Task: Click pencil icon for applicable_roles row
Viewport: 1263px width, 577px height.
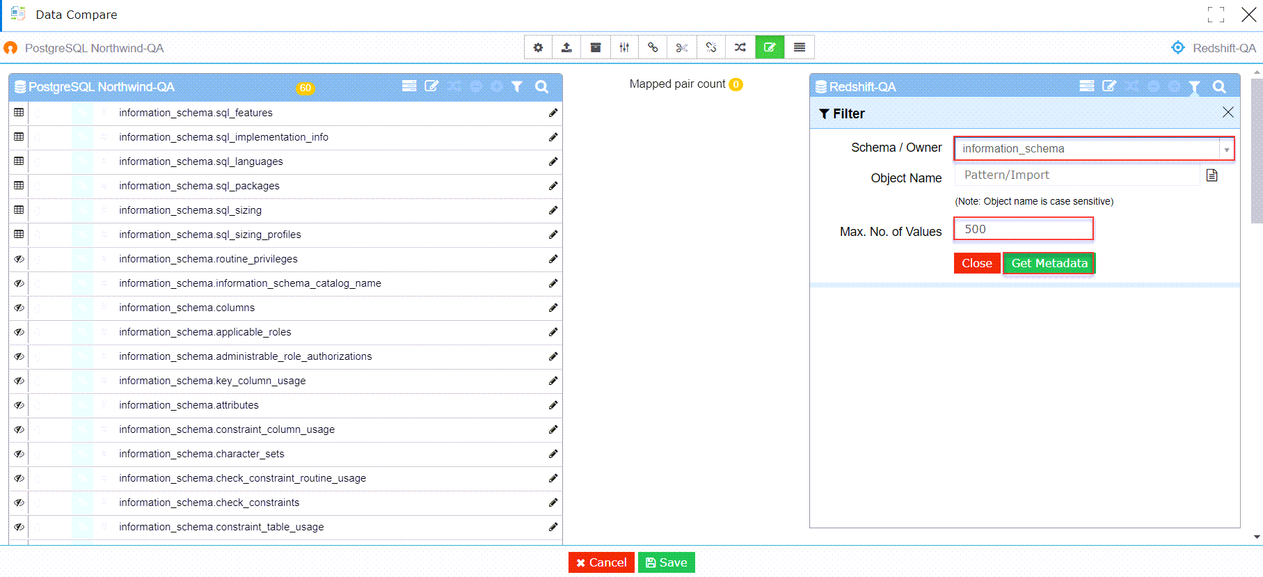Action: coord(553,332)
